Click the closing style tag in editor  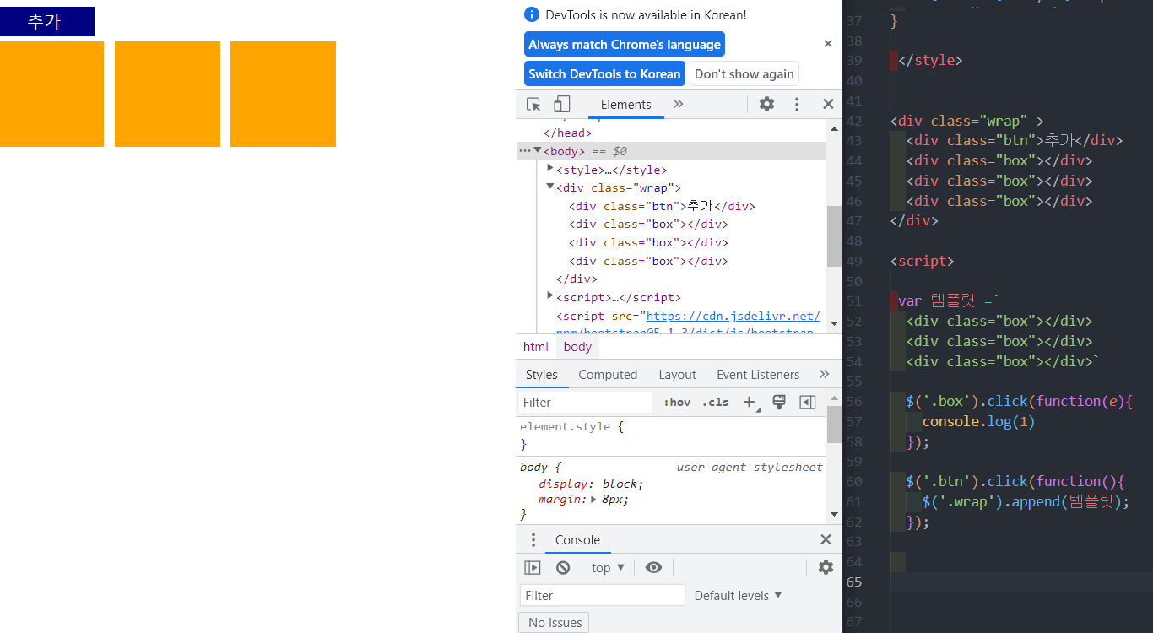(930, 60)
